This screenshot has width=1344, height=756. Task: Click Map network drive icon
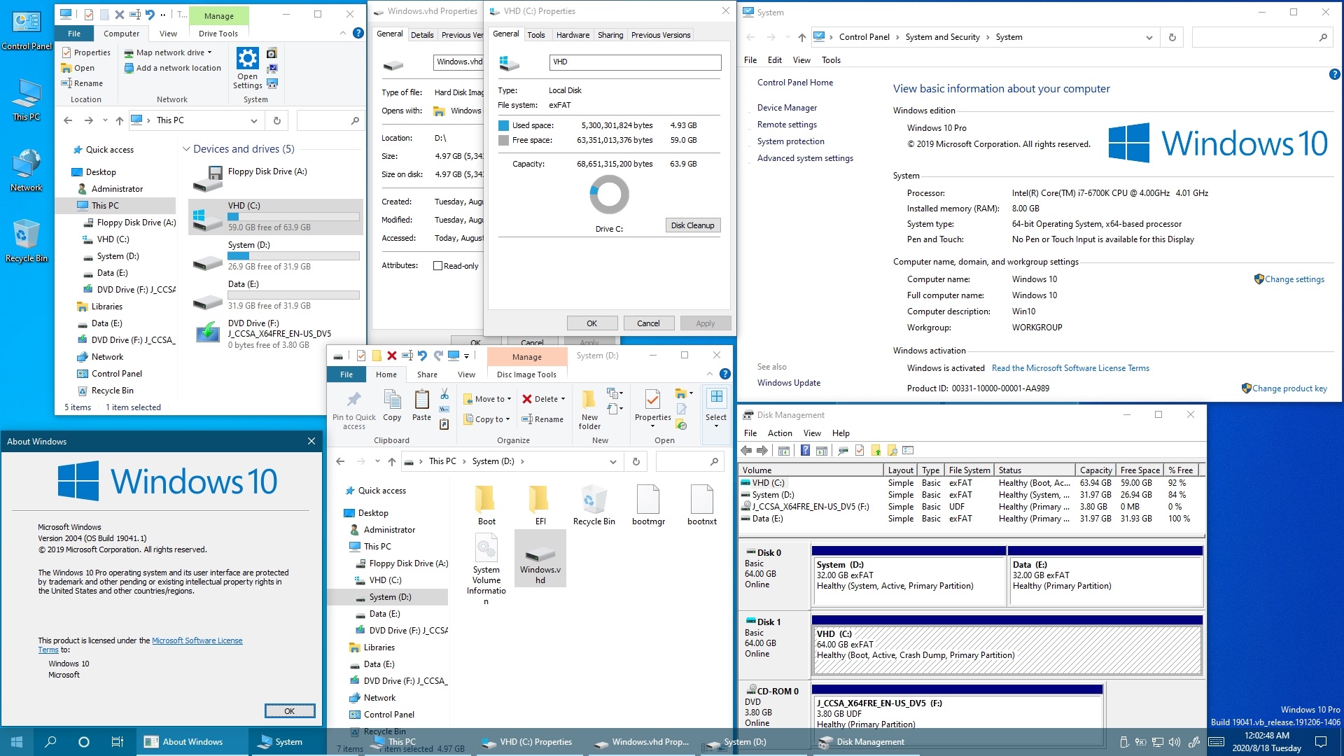click(x=129, y=52)
